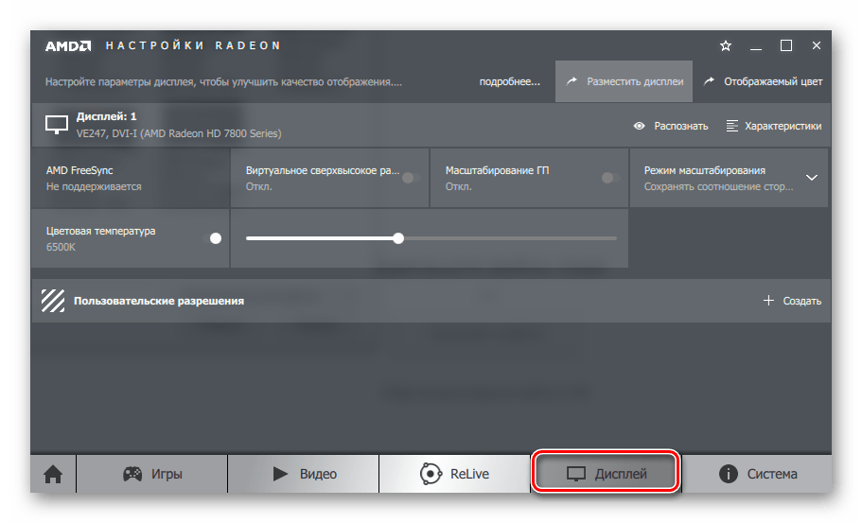Click the plus icon next to Создать

click(x=768, y=301)
